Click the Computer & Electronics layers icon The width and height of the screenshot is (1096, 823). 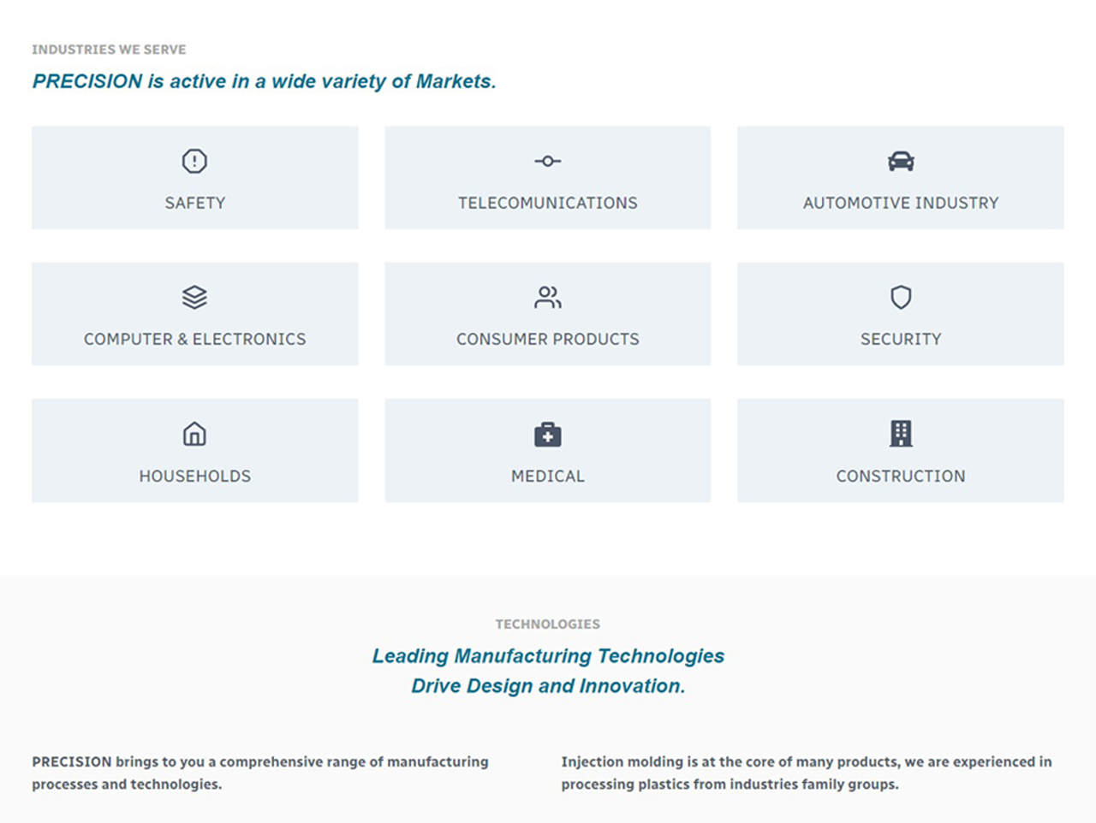coord(194,297)
